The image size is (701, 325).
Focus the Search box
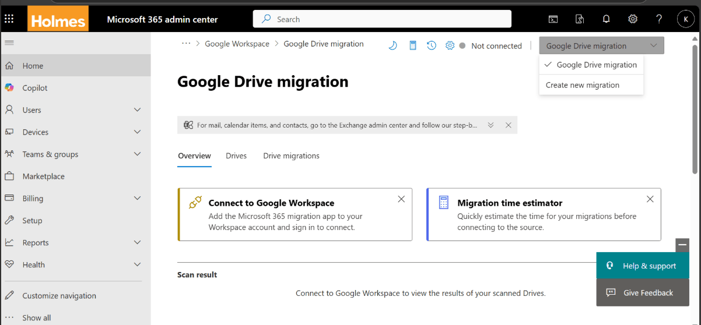click(382, 19)
